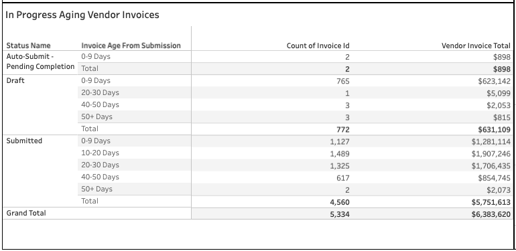Viewport: 516px width, 251px height.
Task: Select the Invoice Age From Submission header
Action: 131,46
